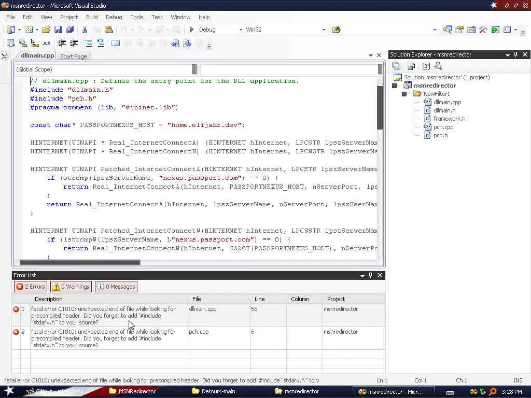Click Display an Object Member List icon

click(11, 43)
